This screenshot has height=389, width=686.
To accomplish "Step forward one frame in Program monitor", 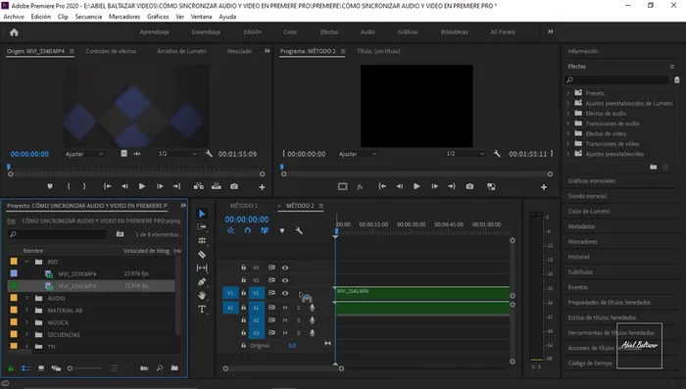I will tap(434, 186).
